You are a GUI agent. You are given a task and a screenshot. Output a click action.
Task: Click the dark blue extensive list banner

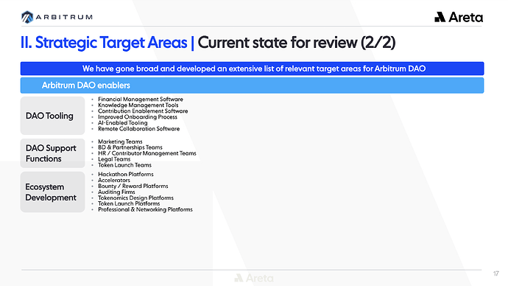click(x=252, y=69)
